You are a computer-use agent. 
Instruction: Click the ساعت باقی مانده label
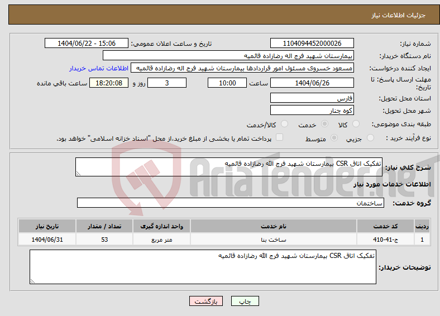click(62, 83)
